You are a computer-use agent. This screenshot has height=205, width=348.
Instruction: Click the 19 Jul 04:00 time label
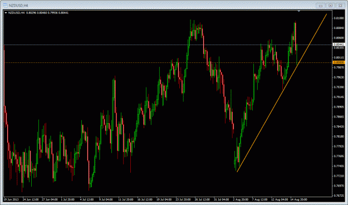point(164,199)
